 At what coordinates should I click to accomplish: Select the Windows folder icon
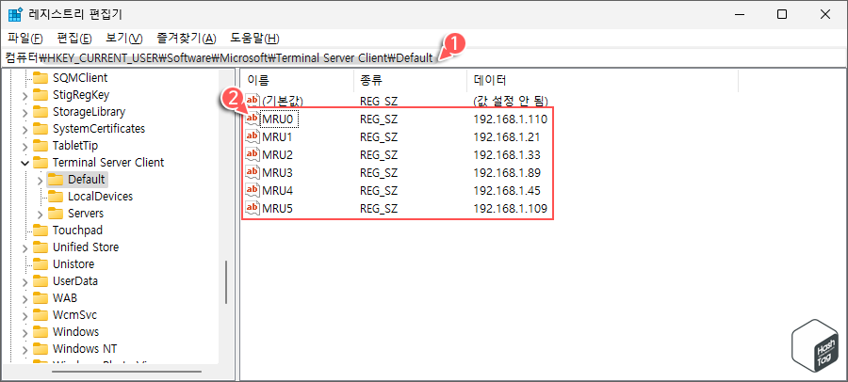pos(40,331)
